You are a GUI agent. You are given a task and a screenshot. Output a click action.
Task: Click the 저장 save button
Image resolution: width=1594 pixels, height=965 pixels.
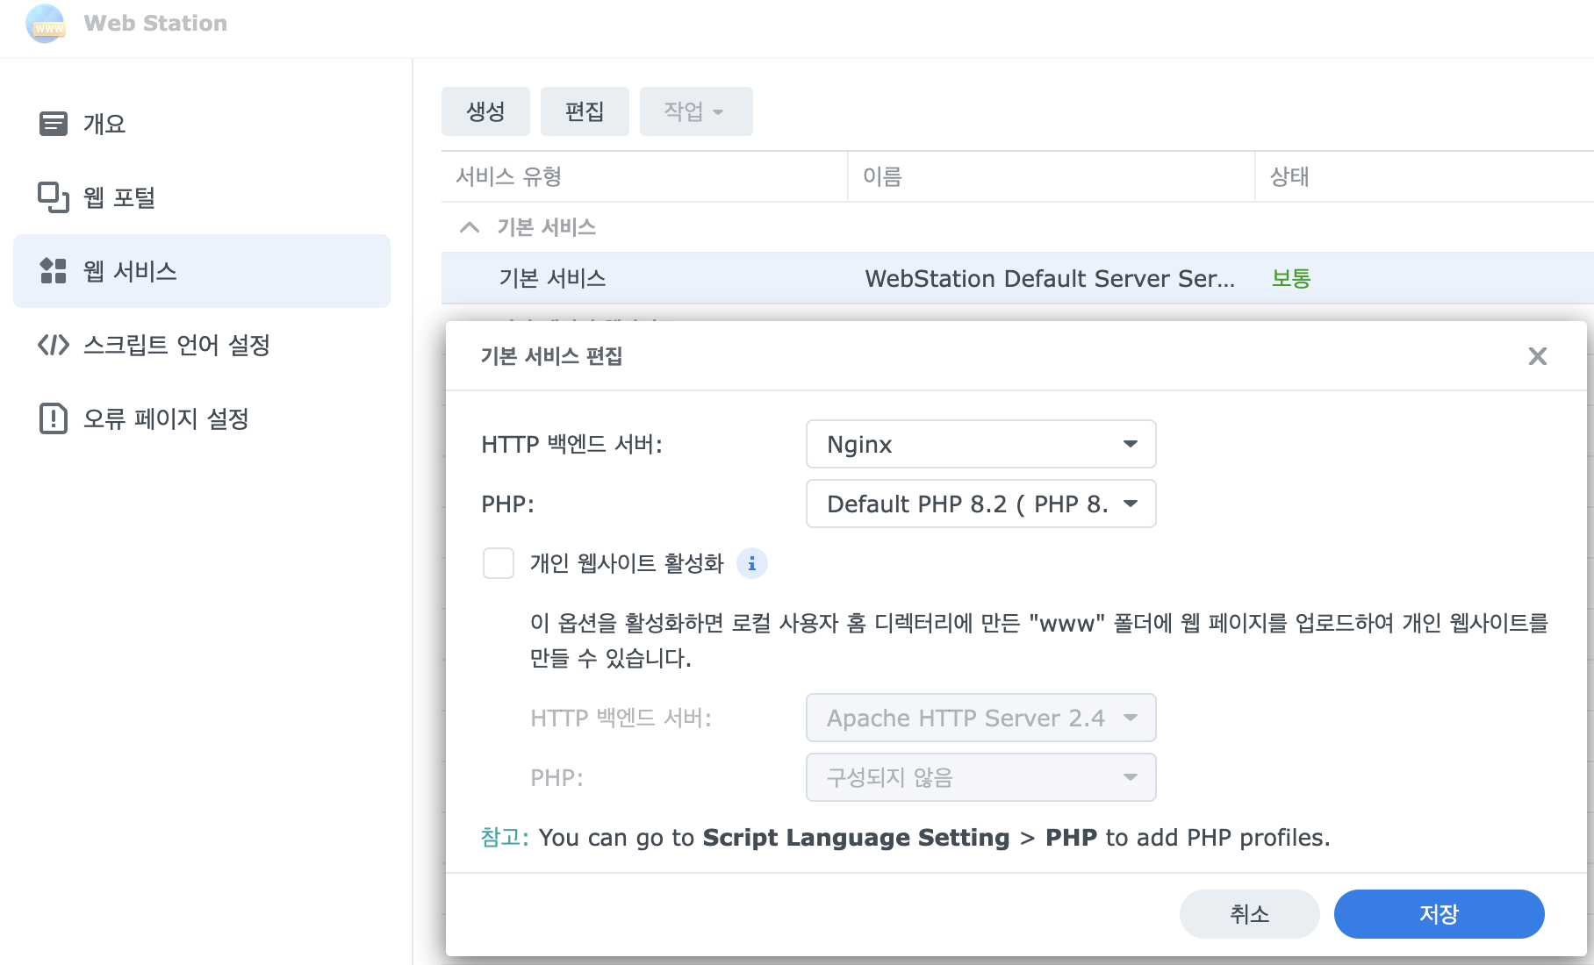1439,914
